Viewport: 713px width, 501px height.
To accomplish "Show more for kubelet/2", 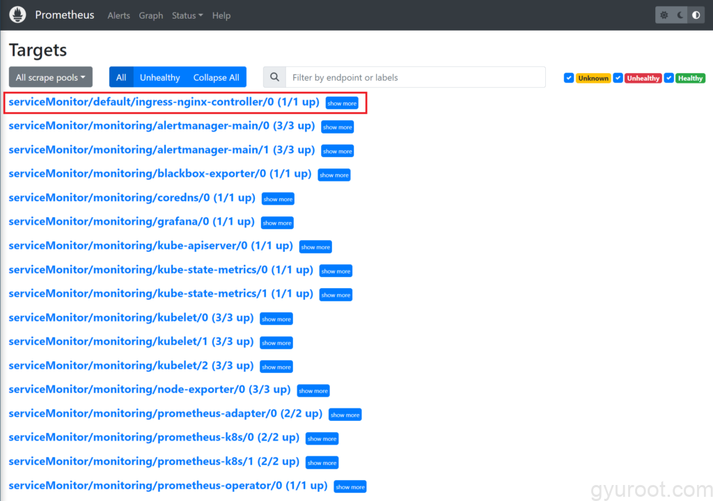I will 276,367.
